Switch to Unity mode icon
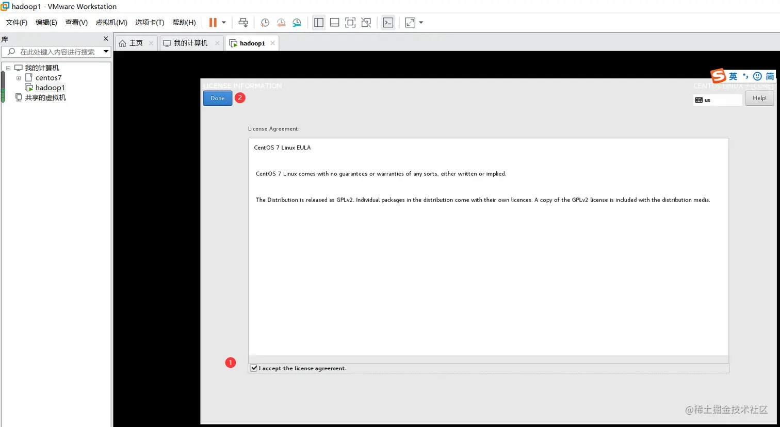 coord(366,23)
